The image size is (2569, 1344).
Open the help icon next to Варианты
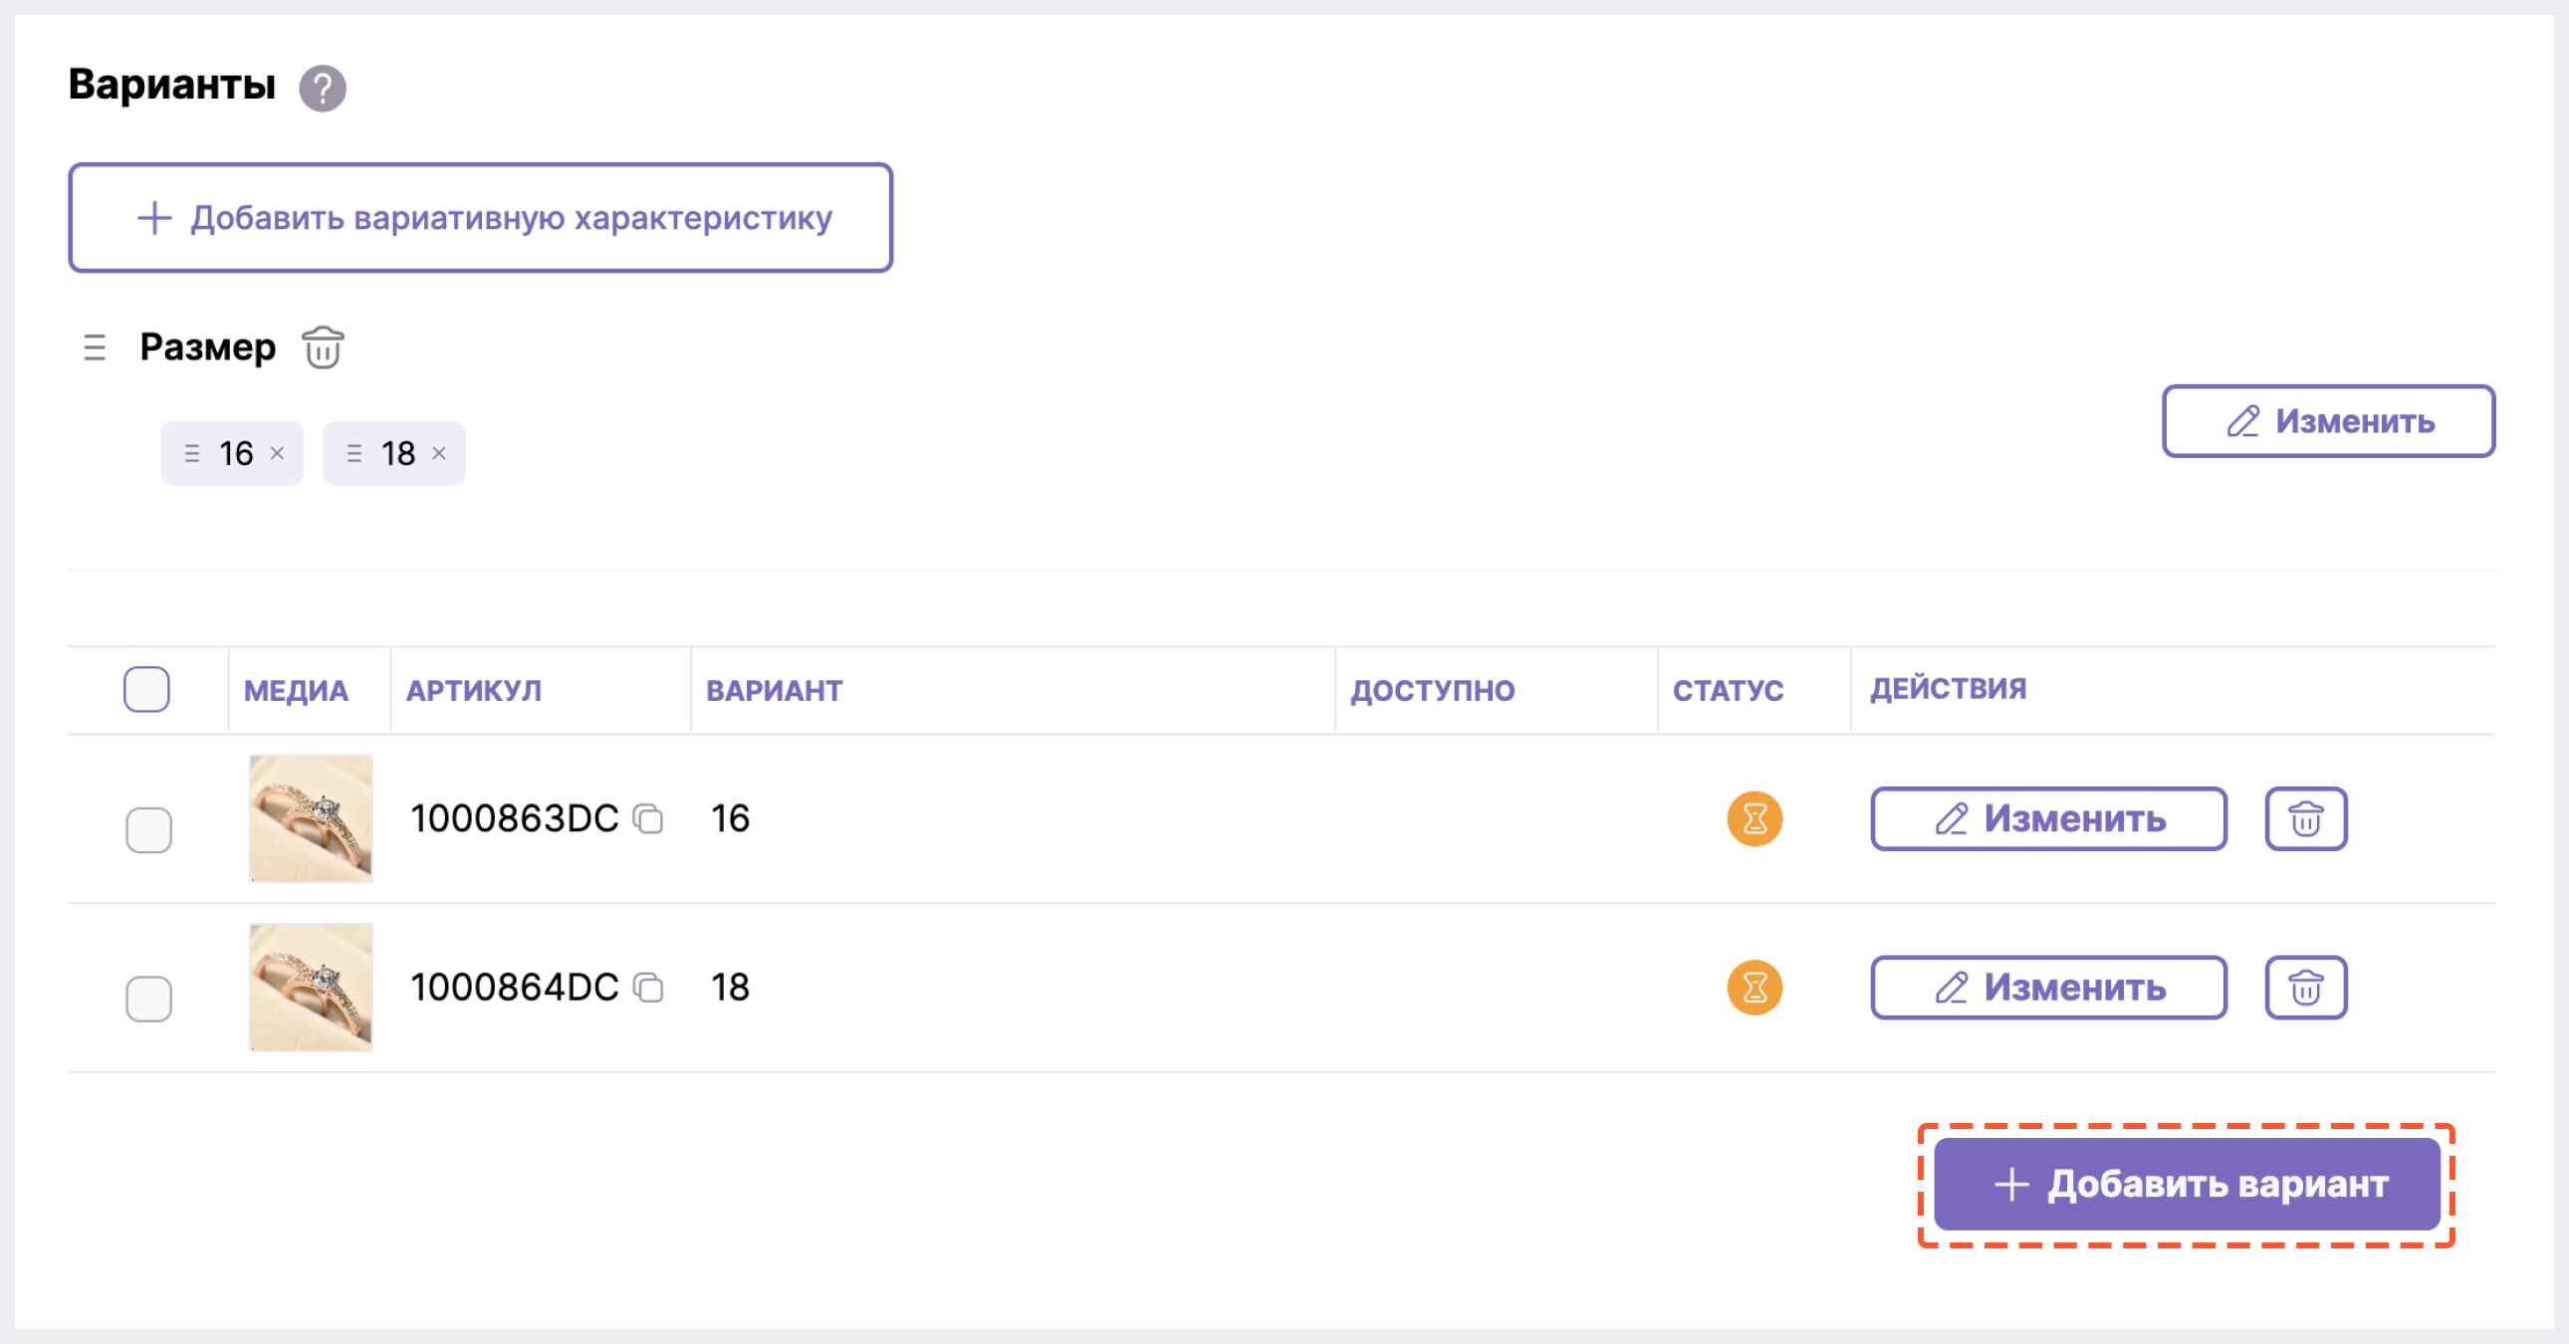click(323, 88)
